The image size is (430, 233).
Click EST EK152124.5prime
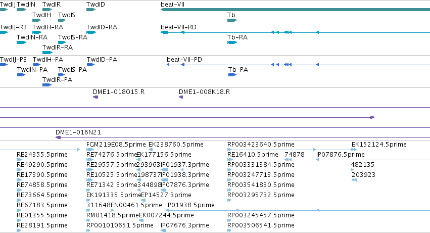tap(379, 145)
